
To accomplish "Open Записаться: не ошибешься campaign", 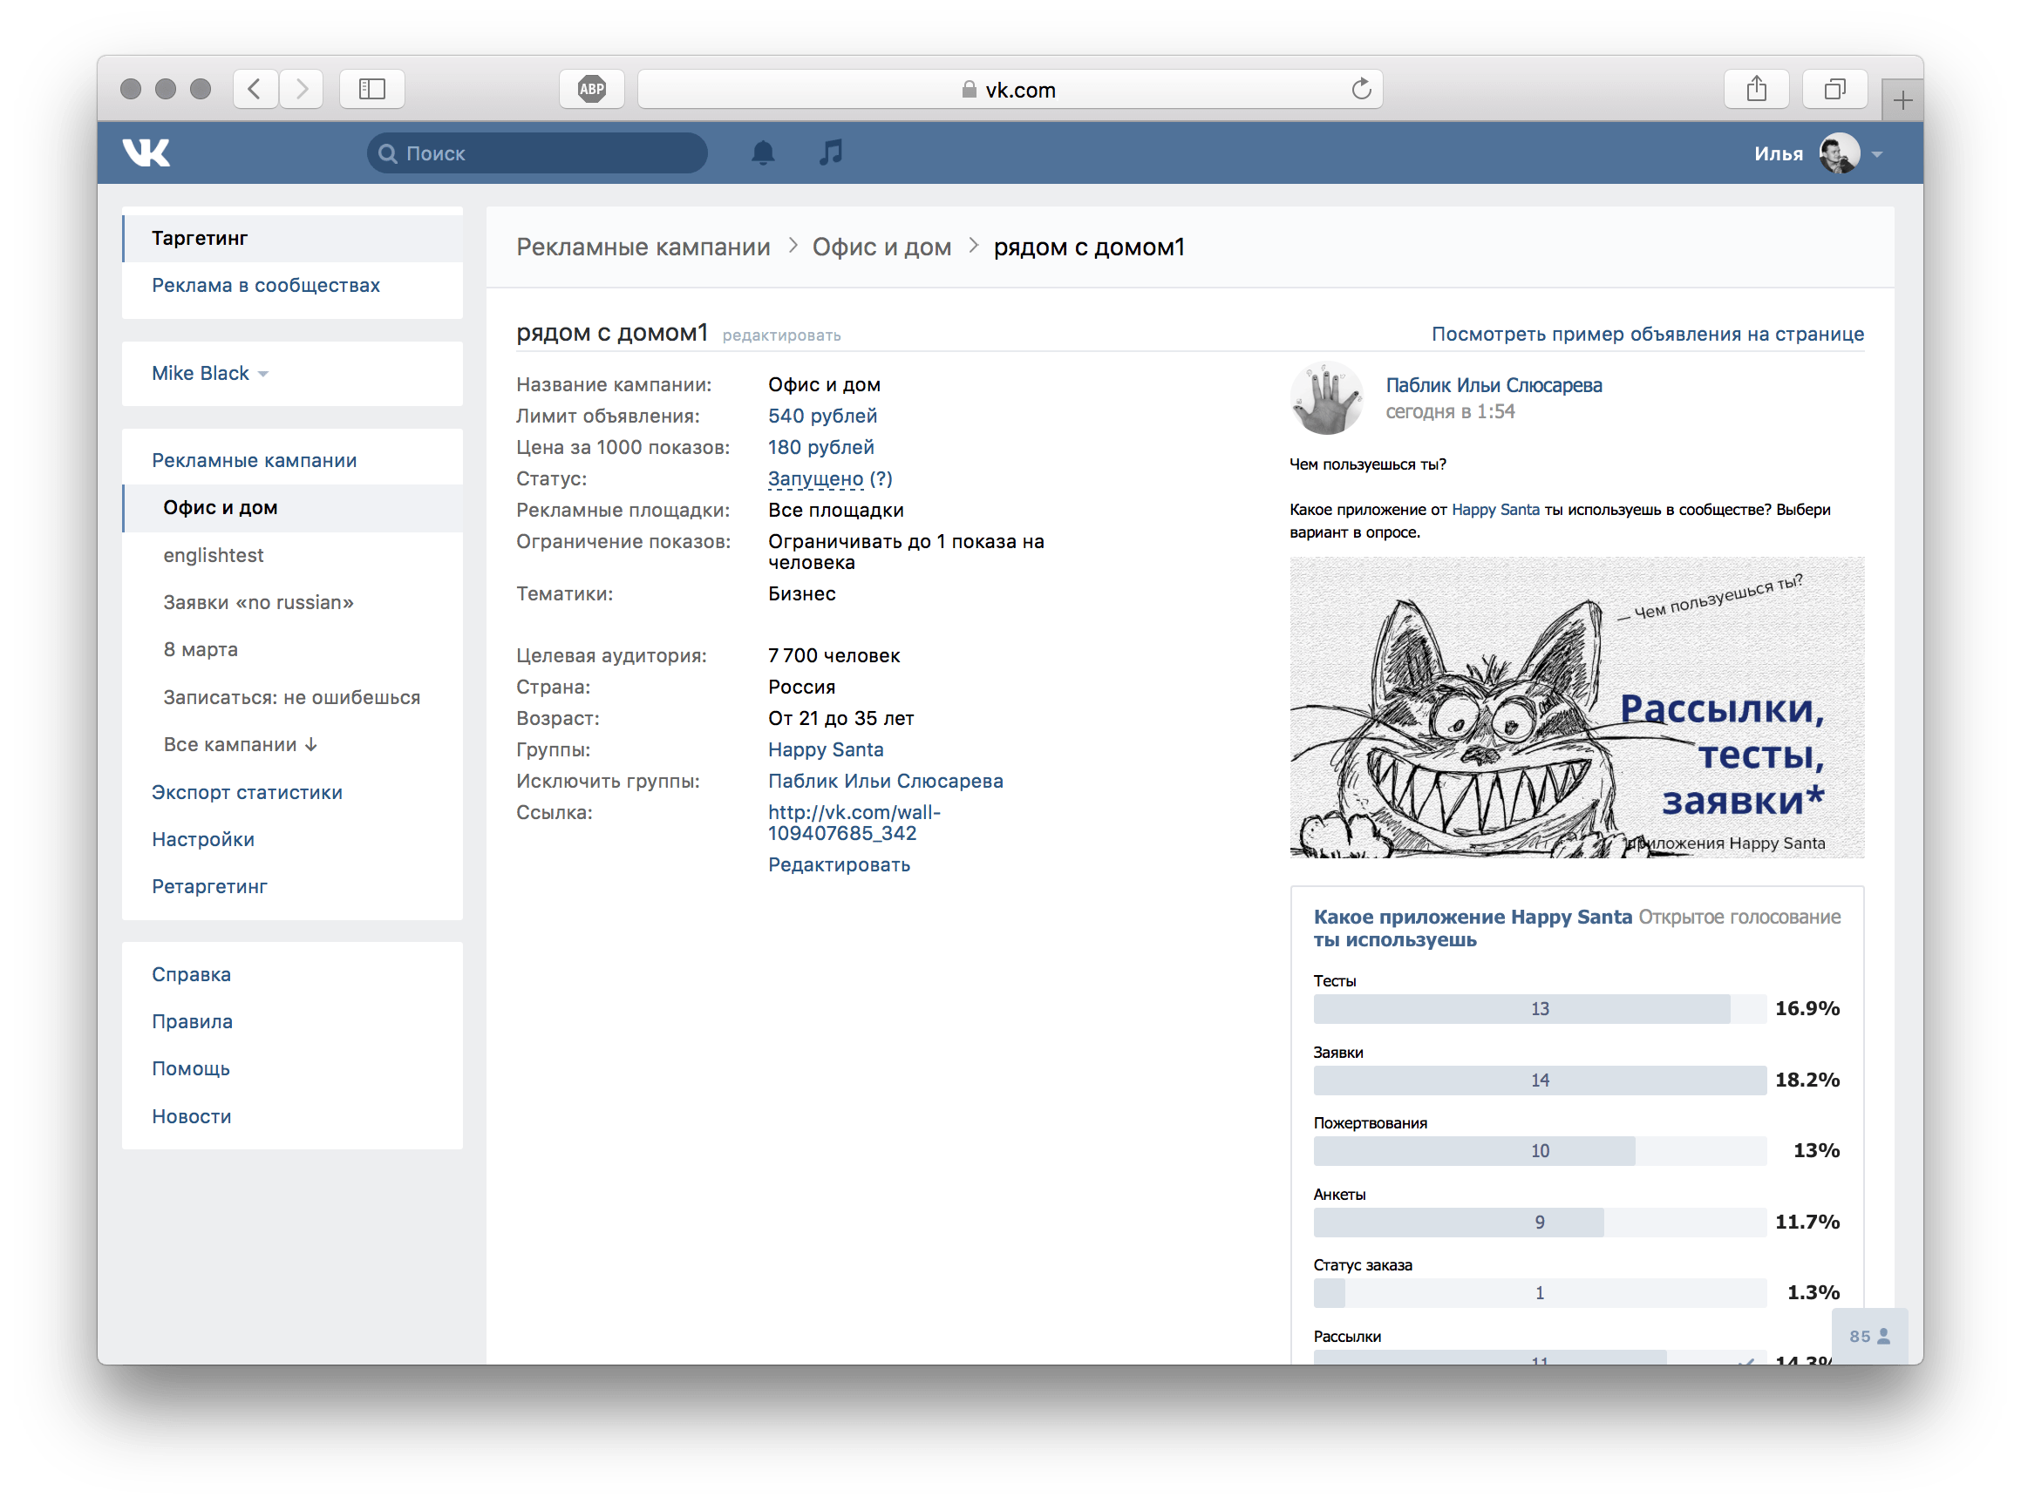I will click(291, 697).
